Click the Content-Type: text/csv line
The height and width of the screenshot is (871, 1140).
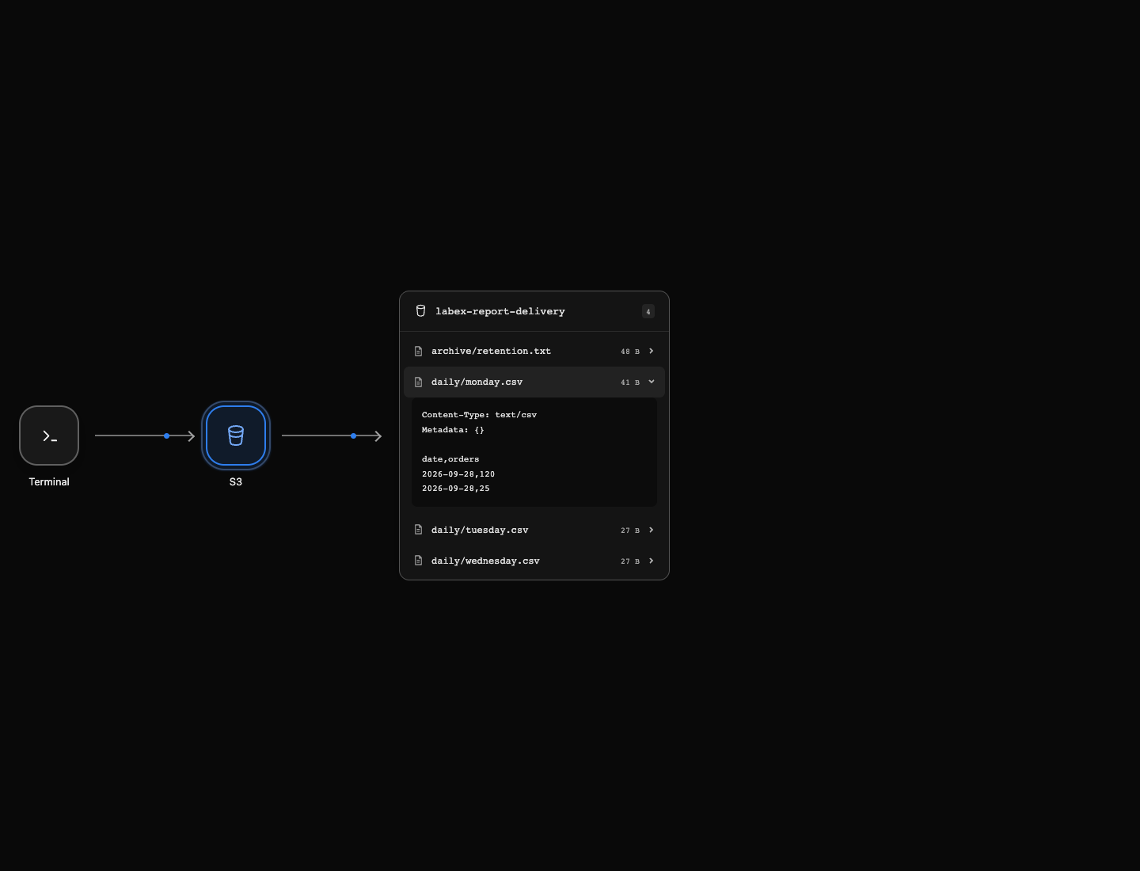(x=479, y=415)
